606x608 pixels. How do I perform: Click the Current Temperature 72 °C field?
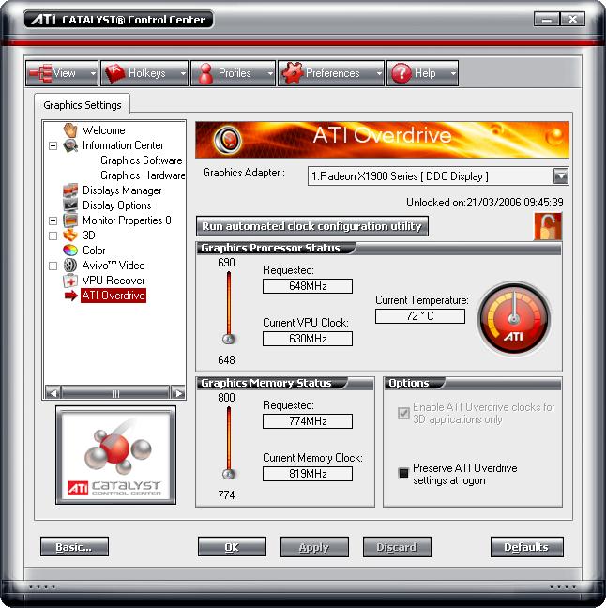point(420,316)
